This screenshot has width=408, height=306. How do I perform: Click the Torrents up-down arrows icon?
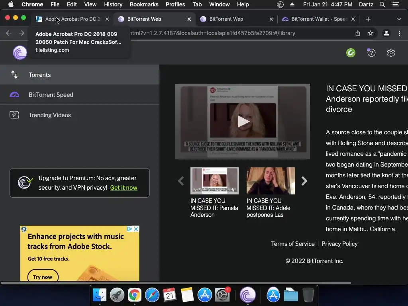pyautogui.click(x=14, y=75)
